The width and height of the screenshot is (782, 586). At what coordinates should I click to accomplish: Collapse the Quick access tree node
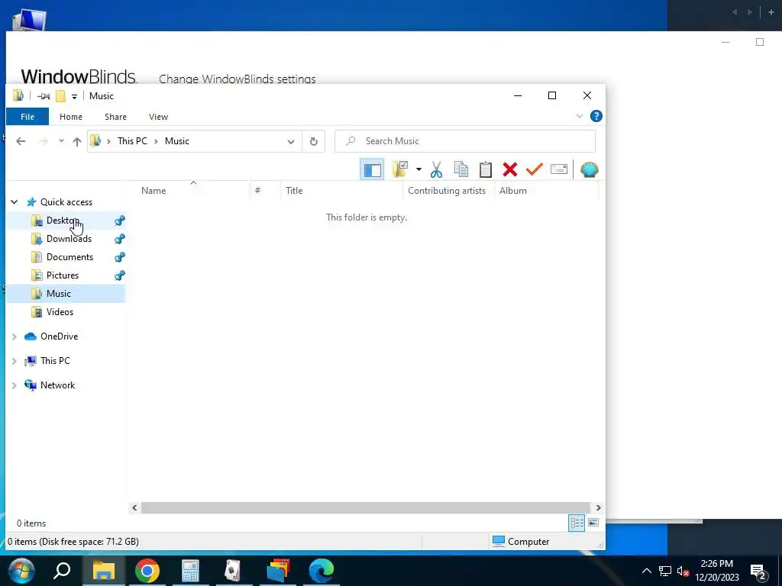[x=14, y=201]
